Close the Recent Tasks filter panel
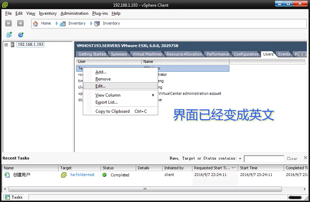This screenshot has width=310, height=202. click(x=305, y=158)
